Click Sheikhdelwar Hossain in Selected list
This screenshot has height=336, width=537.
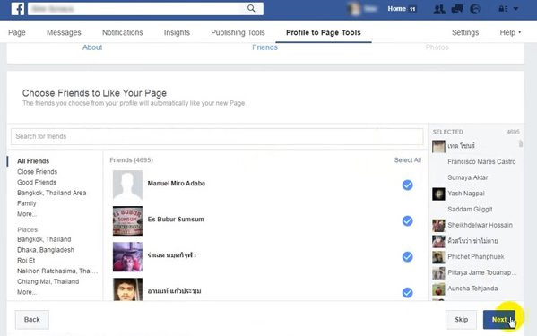(x=480, y=225)
